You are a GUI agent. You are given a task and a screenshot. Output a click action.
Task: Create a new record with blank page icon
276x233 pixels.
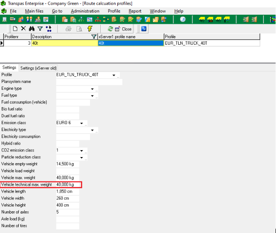pyautogui.click(x=15, y=29)
